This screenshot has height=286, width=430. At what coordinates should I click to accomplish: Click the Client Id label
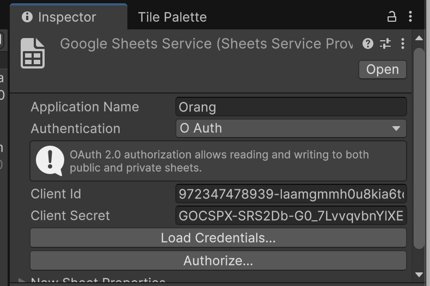[x=56, y=194]
